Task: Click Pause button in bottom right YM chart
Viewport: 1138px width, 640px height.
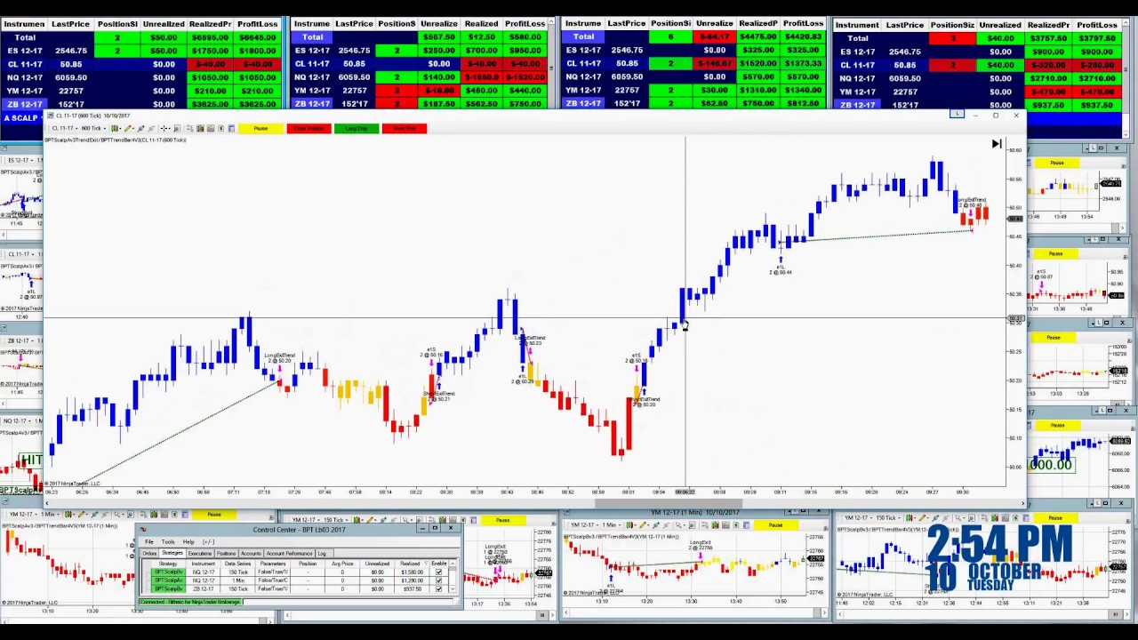Action: point(1055,517)
